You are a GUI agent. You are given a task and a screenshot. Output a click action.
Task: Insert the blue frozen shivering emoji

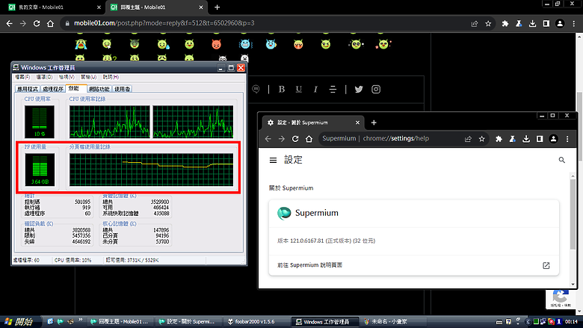coord(245,45)
